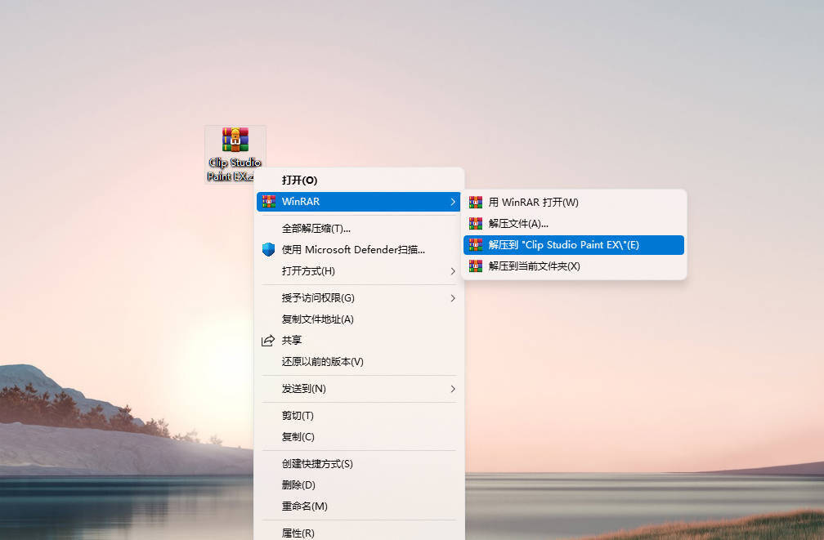824x540 pixels.
Task: Expand the 授予访问权限(G) submenu arrow
Action: 453,297
